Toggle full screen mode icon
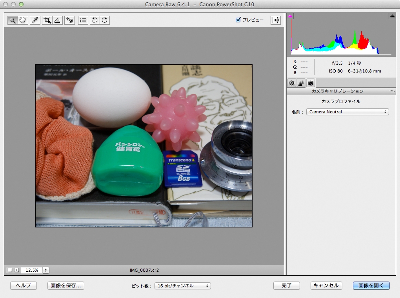Viewport: 400px width, 298px height. point(276,20)
